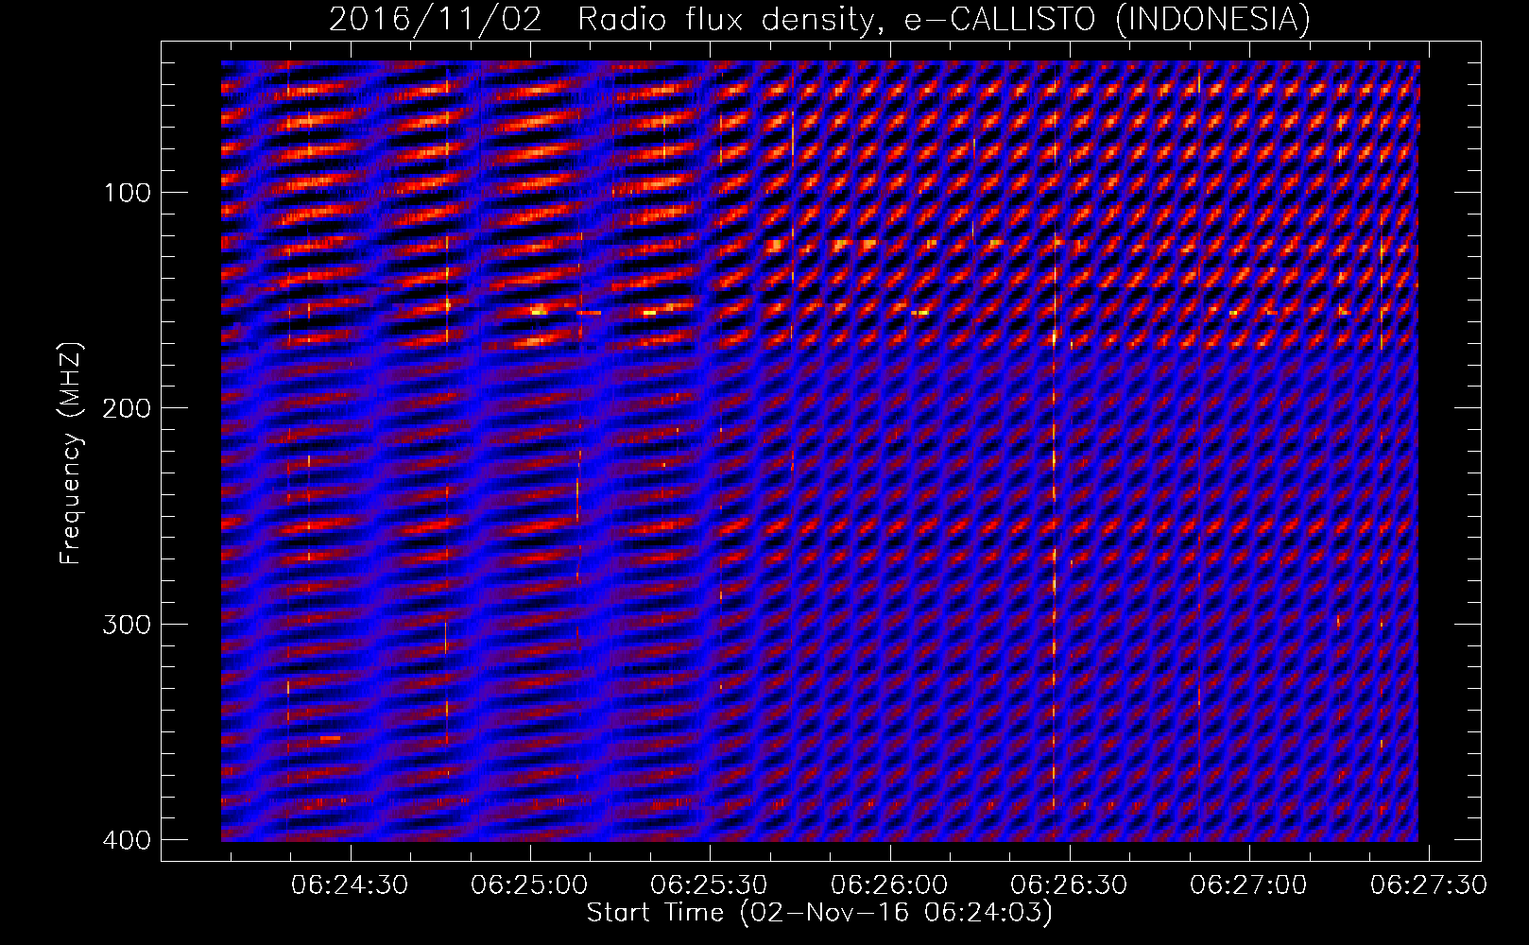Screen dimensions: 1529x945
Task: Click the time tick label '06:25:30'
Action: 709,885
